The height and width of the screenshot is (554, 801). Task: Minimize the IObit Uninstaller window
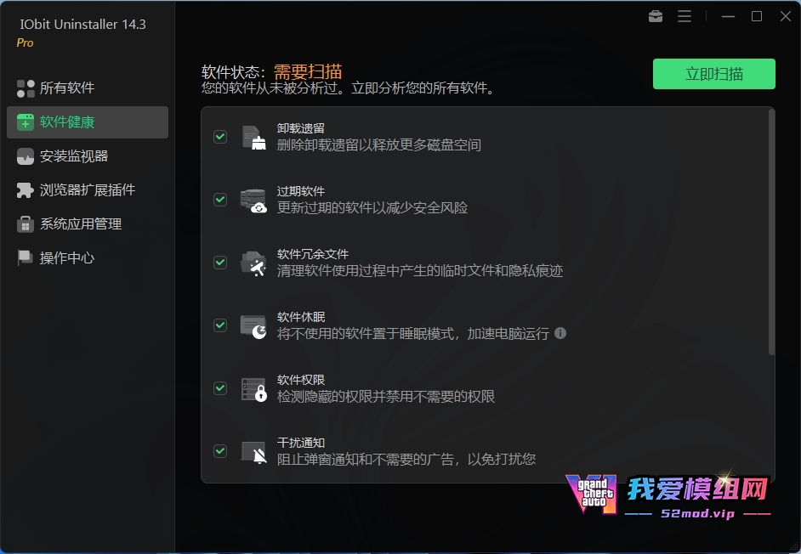tap(728, 16)
